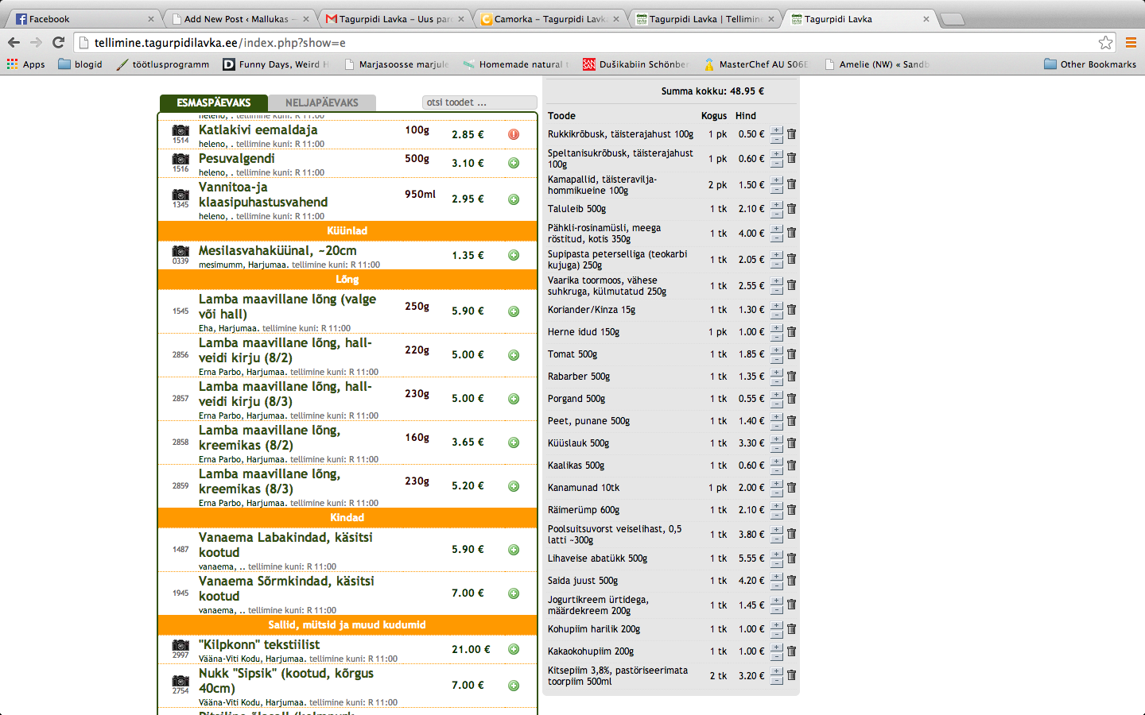Open Homemade natural bookmark

click(516, 64)
